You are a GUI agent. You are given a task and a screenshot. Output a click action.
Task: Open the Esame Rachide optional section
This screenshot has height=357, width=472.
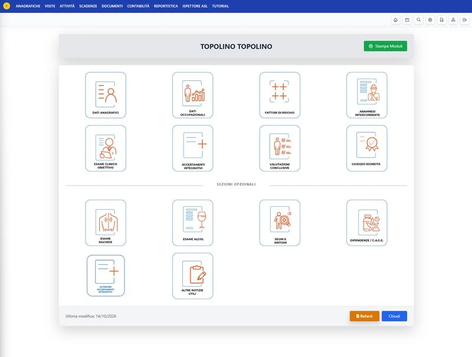click(106, 223)
